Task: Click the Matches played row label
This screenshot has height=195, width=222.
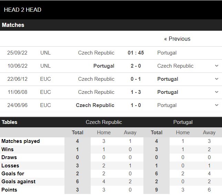Action: click(21, 141)
